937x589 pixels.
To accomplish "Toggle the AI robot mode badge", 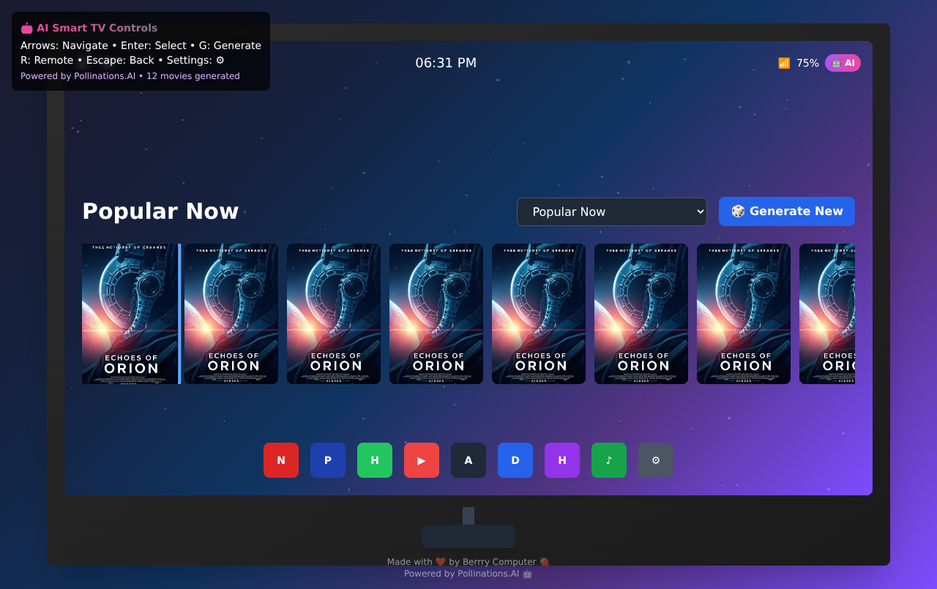I will click(843, 63).
